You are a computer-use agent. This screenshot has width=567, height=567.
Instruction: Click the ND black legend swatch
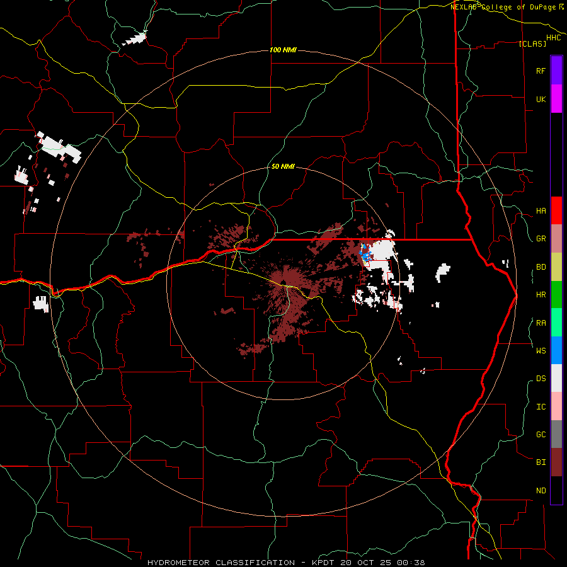(556, 490)
